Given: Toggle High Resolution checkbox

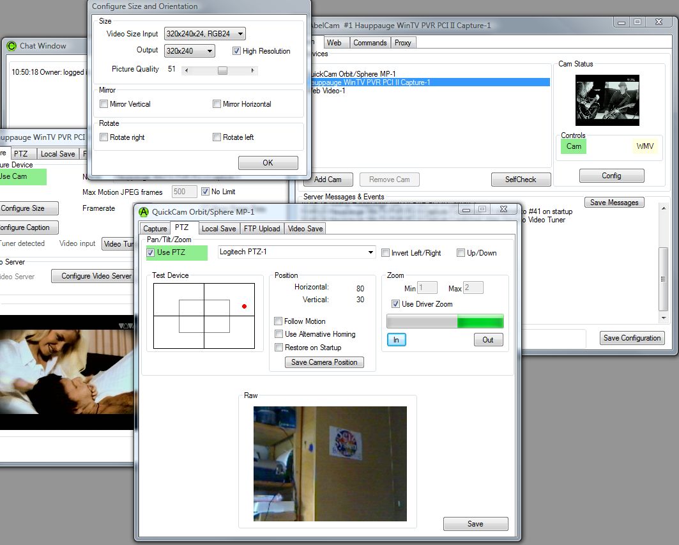Looking at the screenshot, I should [236, 51].
